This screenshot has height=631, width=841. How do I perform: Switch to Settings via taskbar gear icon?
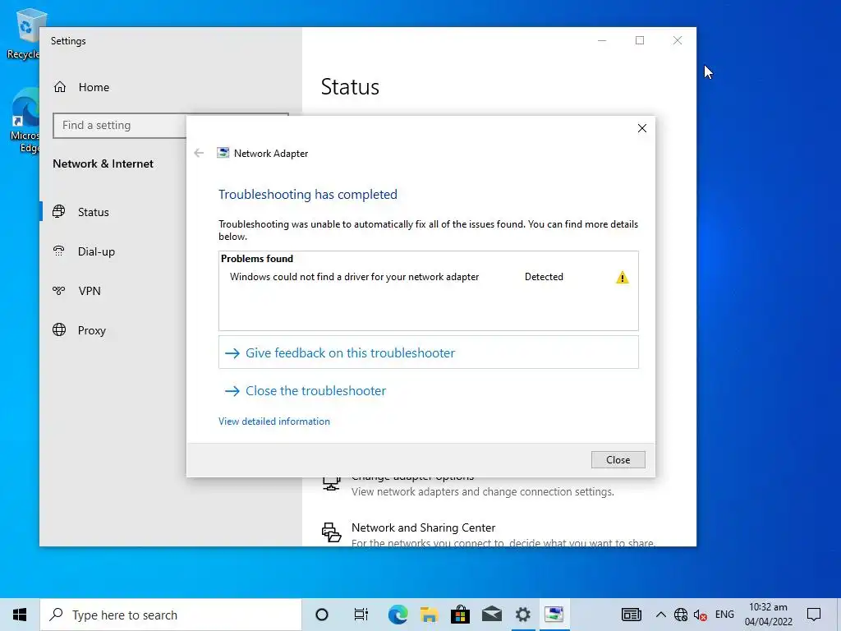pos(523,615)
